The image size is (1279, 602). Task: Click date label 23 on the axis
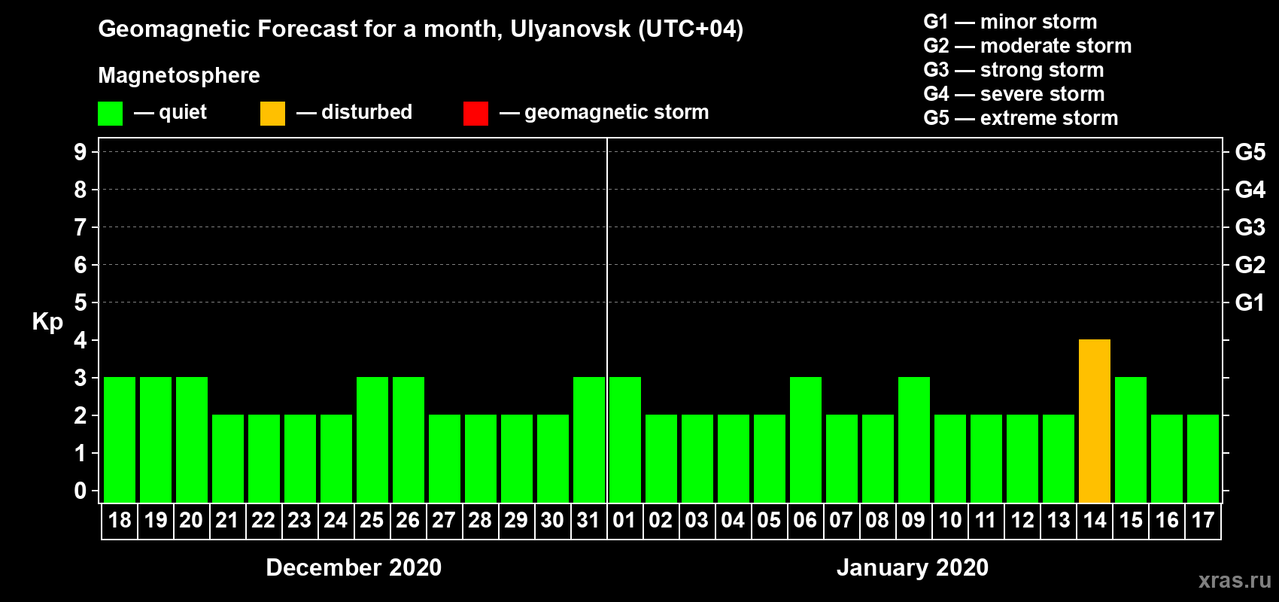pos(299,520)
